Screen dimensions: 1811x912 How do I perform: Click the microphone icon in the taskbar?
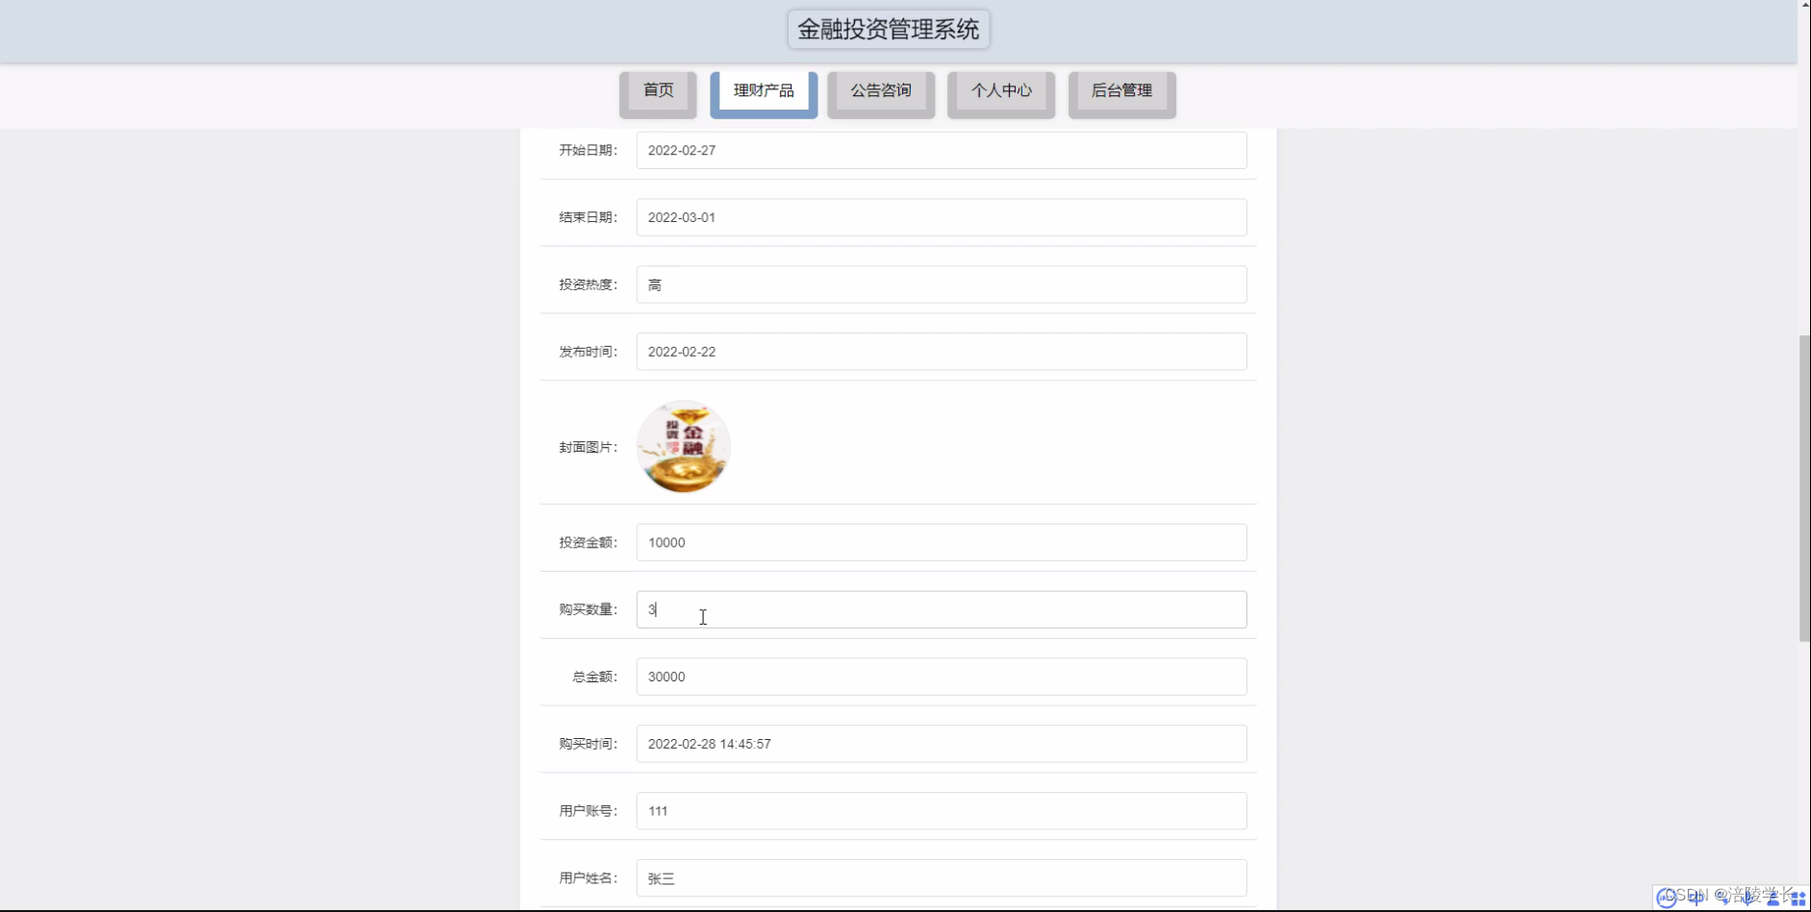pyautogui.click(x=1748, y=899)
